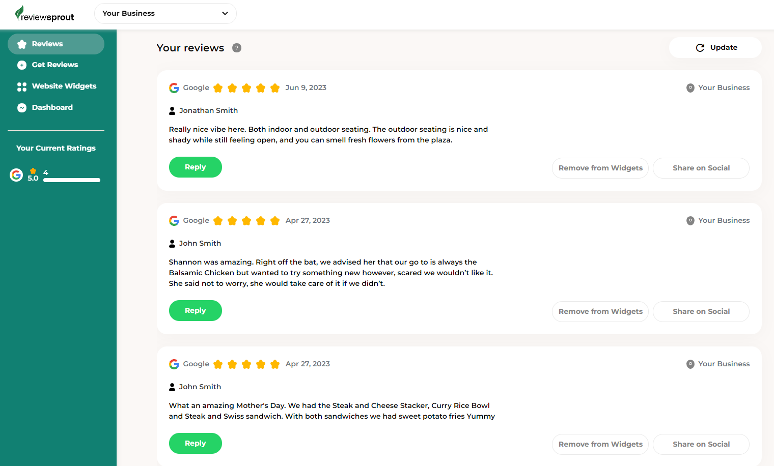Reply to the Mother's Day review
The width and height of the screenshot is (774, 466).
pos(196,444)
